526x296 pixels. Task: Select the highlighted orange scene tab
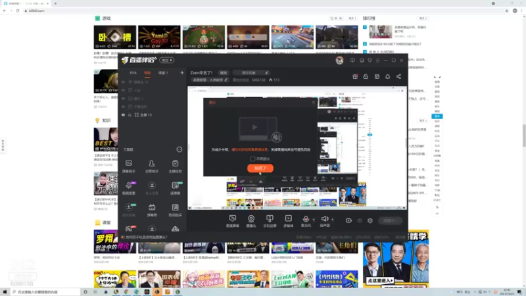pyautogui.click(x=147, y=73)
